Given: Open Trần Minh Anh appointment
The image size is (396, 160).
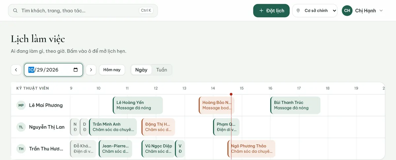Looking at the screenshot, I should [113, 127].
